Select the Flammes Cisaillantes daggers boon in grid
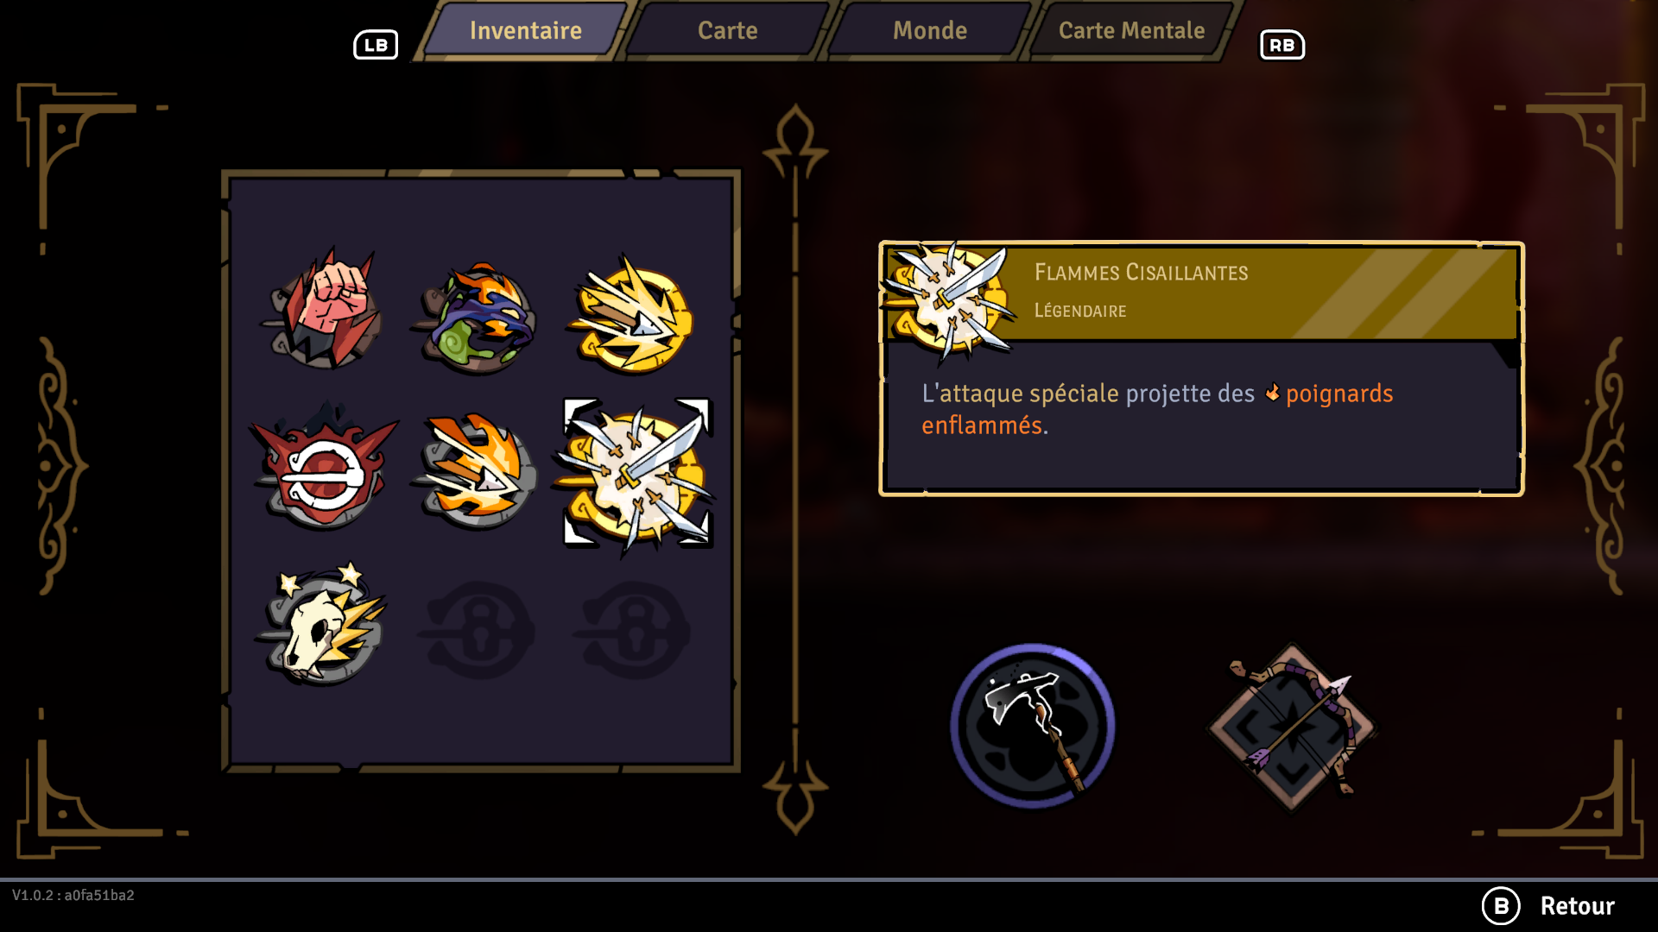1658x932 pixels. 636,474
